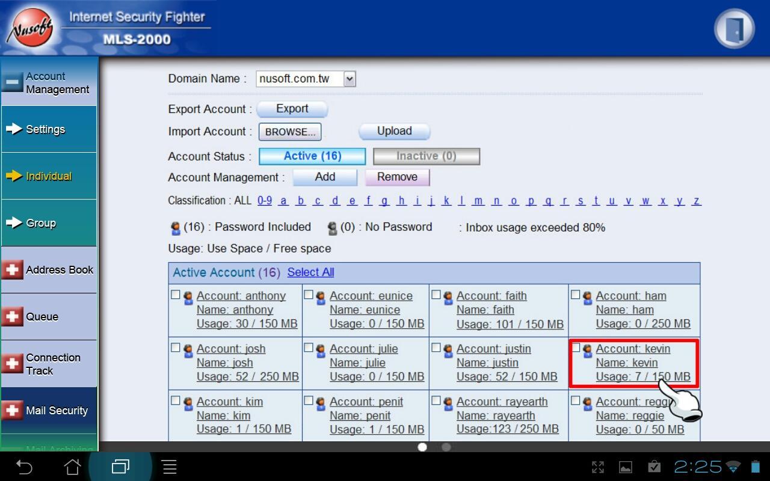Screen dimensions: 770x481
Task: Tap fullscreen expand icon in tray
Action: tap(598, 467)
